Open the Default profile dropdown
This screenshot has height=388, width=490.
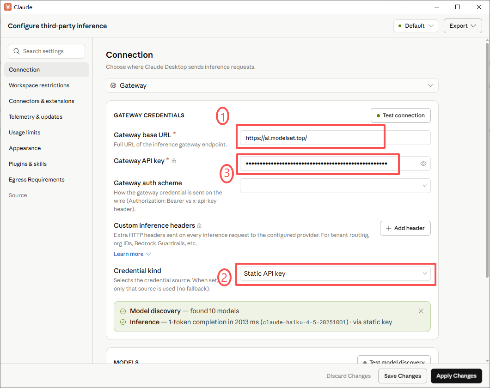click(416, 26)
